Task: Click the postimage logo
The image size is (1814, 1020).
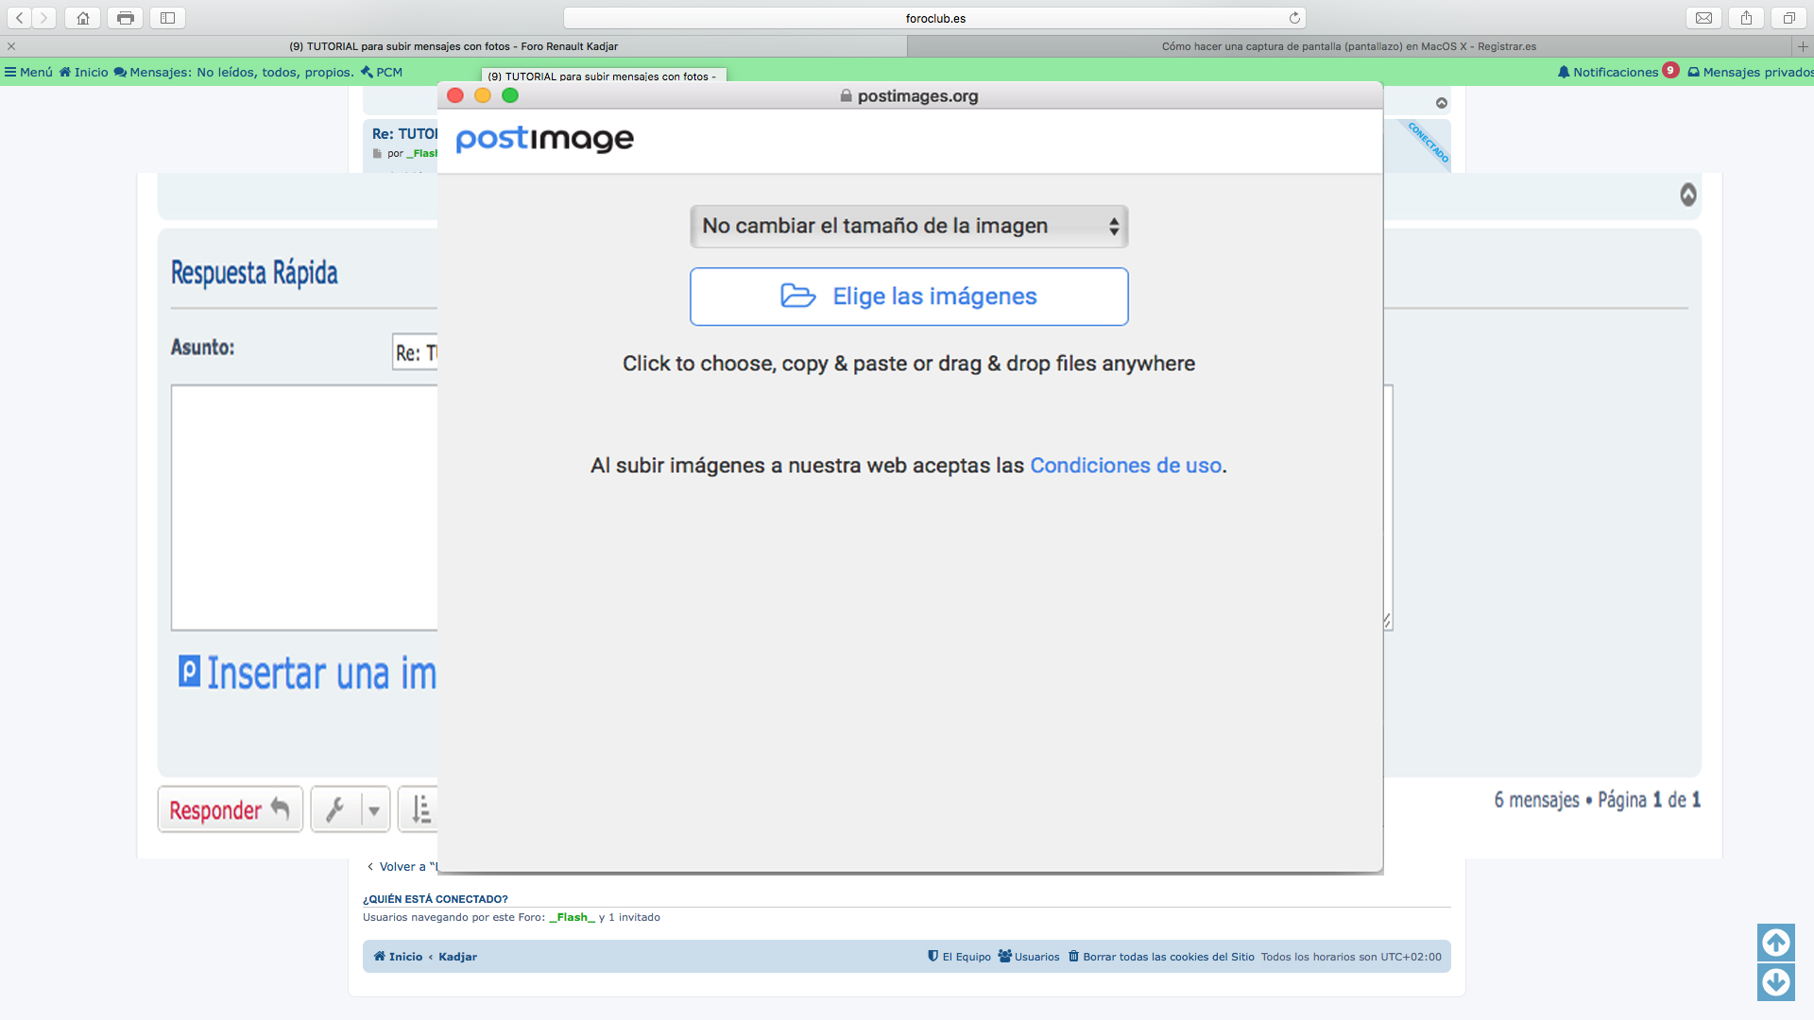Action: click(x=544, y=140)
